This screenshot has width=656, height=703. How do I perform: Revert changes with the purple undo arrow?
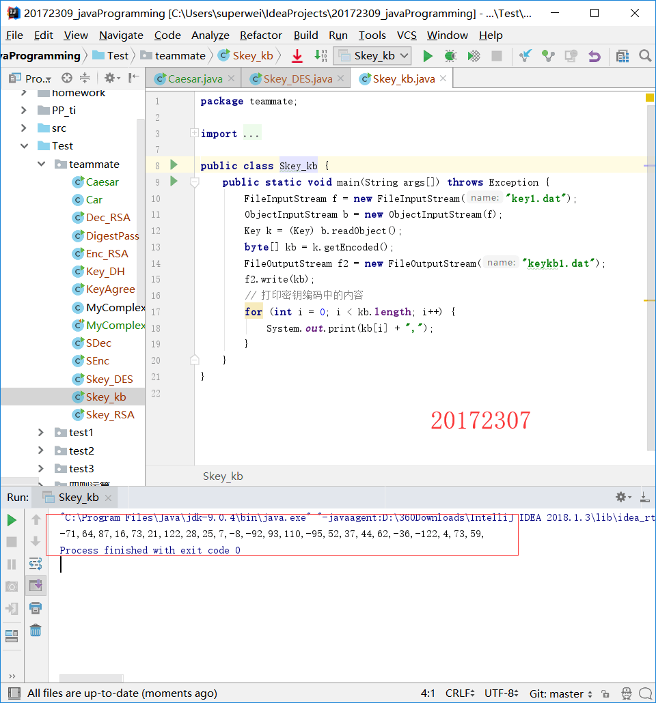click(x=594, y=56)
